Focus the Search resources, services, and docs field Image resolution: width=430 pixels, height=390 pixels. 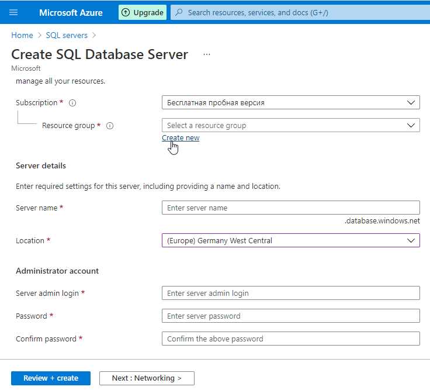[x=300, y=13]
